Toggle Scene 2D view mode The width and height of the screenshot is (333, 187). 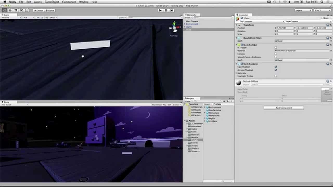(x=38, y=17)
